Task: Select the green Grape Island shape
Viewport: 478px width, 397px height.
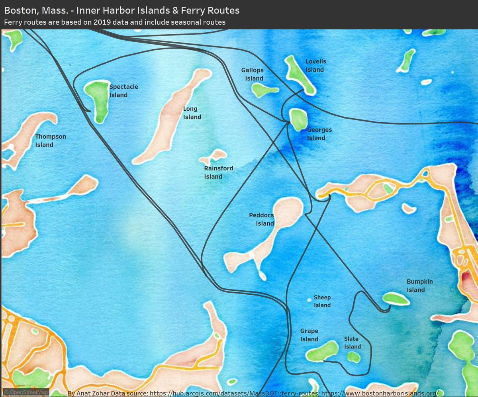Action: (x=323, y=351)
